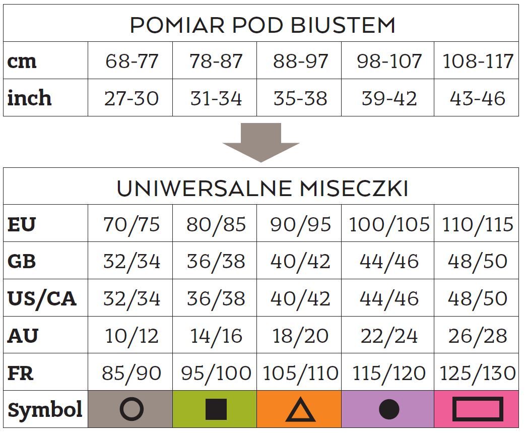This screenshot has width=525, height=433.
Task: Select the inch row label
Action: (30, 98)
